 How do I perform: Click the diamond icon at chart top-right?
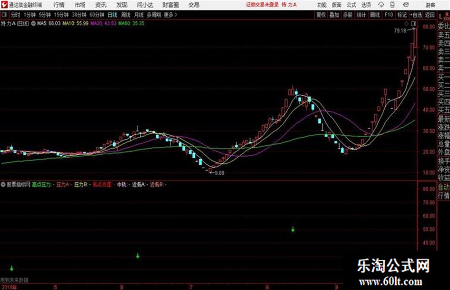coord(406,23)
